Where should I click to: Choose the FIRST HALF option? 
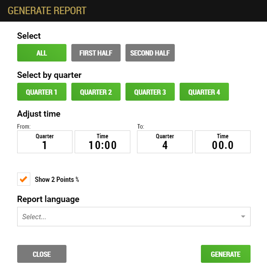[x=96, y=53]
